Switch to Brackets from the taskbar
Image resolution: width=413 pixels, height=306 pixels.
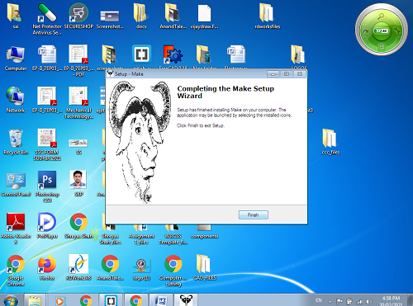(x=111, y=300)
